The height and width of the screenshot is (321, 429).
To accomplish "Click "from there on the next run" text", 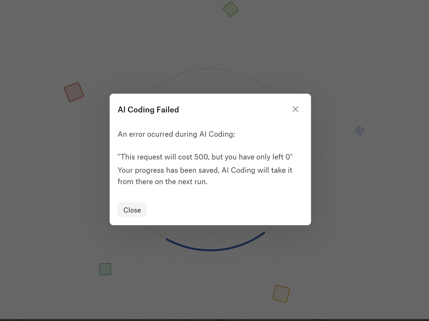I will tap(162, 182).
